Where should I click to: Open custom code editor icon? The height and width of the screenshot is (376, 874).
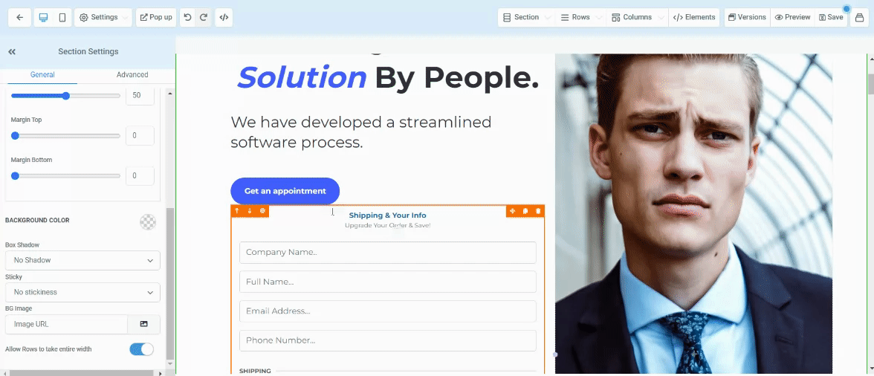pyautogui.click(x=224, y=17)
